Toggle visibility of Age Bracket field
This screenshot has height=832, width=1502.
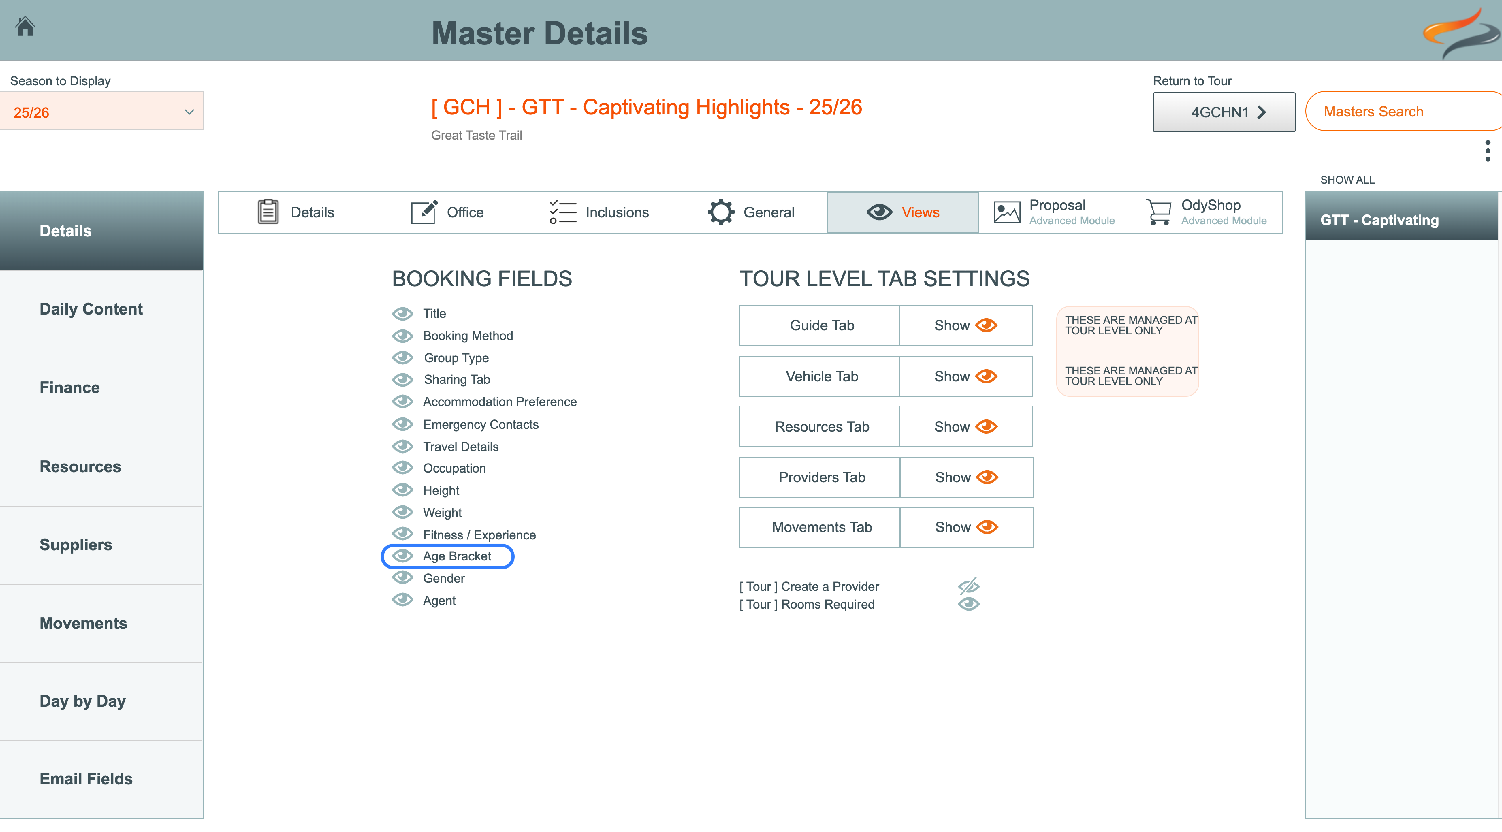403,556
